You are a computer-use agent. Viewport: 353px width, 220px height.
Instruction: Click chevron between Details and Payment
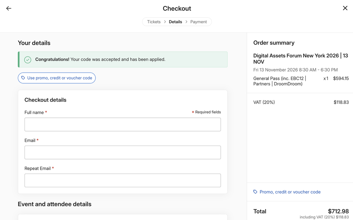tap(186, 22)
